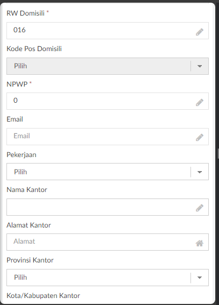Click into the Alamat Kantor input field
The width and height of the screenshot is (219, 305).
click(x=108, y=242)
